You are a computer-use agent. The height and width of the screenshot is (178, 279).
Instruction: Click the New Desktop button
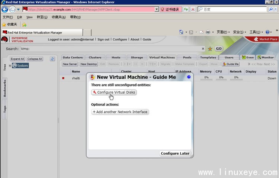(89, 64)
